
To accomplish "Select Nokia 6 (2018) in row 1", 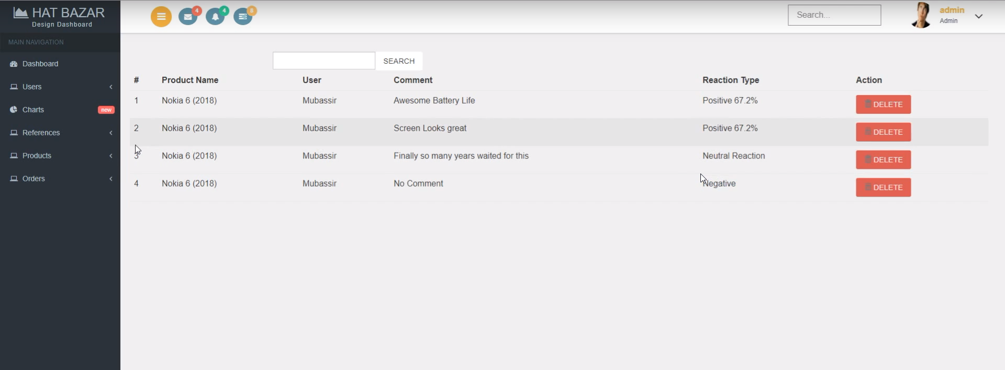I will 189,100.
